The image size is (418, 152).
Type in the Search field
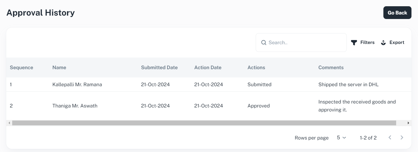pyautogui.click(x=305, y=43)
